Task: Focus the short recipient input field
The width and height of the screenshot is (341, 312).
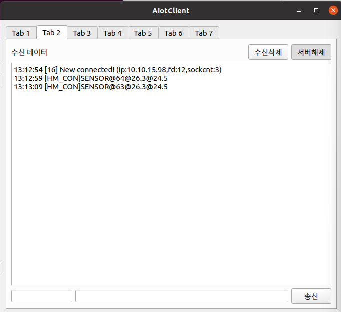Action: coord(42,296)
